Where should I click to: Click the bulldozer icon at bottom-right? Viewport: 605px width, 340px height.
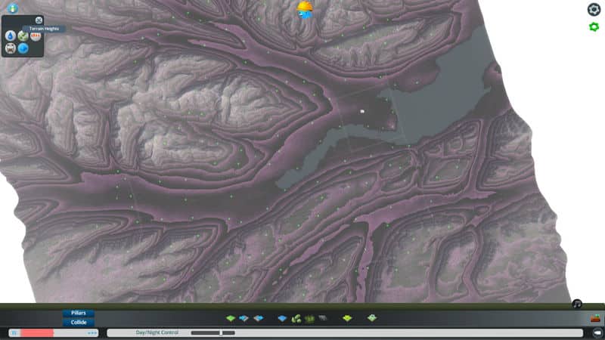595,318
